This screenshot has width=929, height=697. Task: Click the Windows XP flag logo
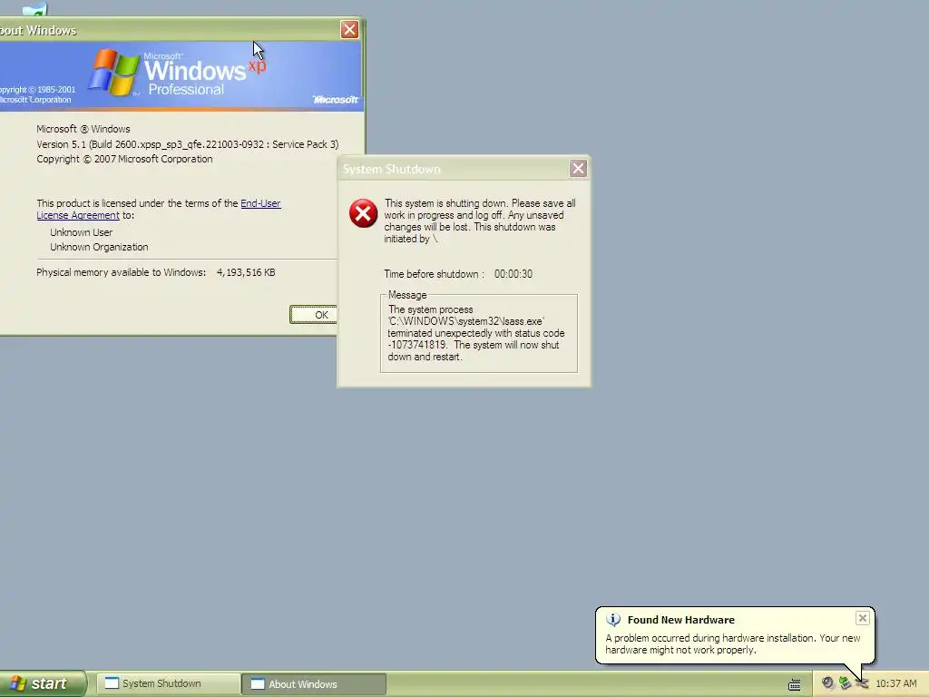113,73
